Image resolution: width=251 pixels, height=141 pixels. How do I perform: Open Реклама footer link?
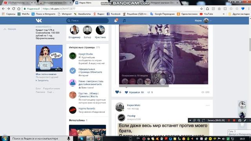[40, 92]
